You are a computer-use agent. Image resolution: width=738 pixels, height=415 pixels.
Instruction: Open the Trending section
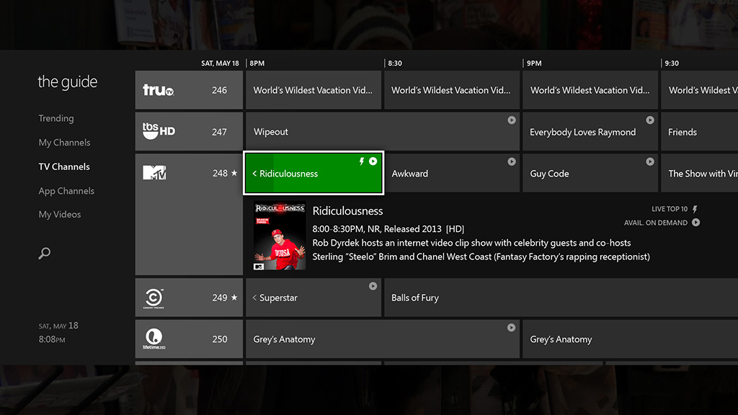point(56,118)
